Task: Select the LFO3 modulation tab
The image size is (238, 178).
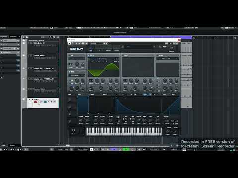Action: (x=135, y=94)
